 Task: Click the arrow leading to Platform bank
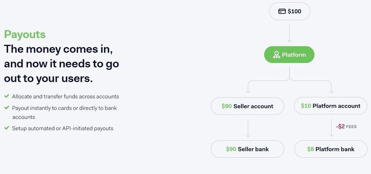pyautogui.click(x=331, y=128)
